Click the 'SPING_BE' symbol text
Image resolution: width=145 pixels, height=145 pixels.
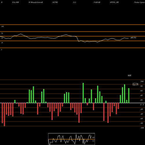[x=114, y=2]
